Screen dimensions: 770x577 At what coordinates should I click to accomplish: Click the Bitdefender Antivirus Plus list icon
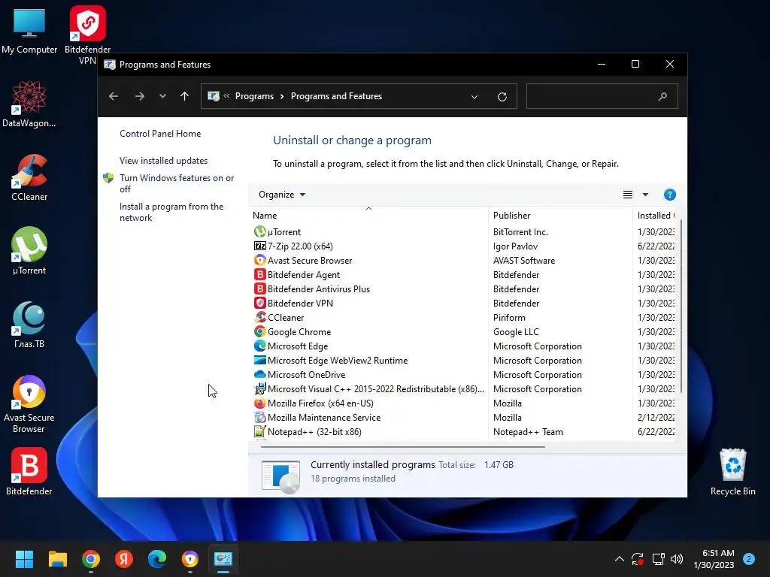point(259,288)
